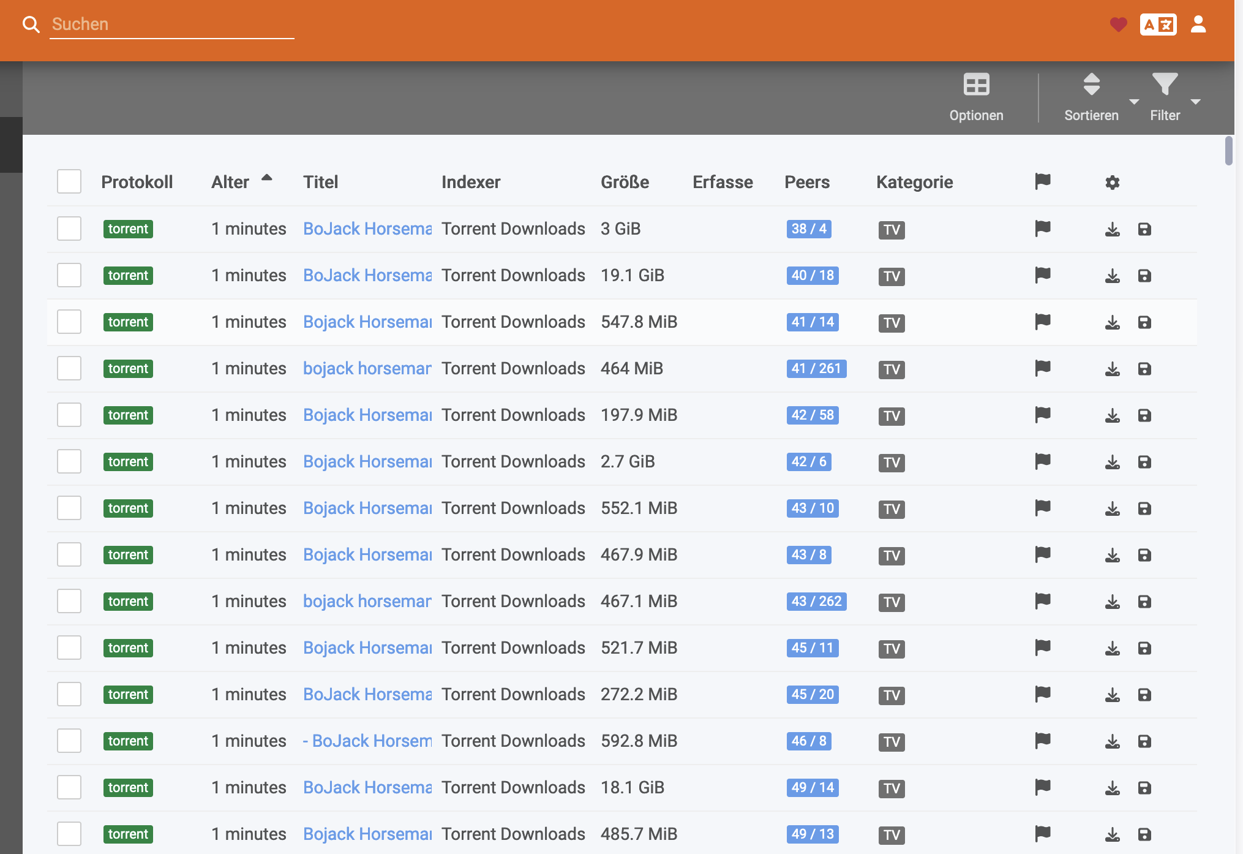Open Bojack Horseman 485.7 MiB title link
The image size is (1243, 854).
[367, 834]
